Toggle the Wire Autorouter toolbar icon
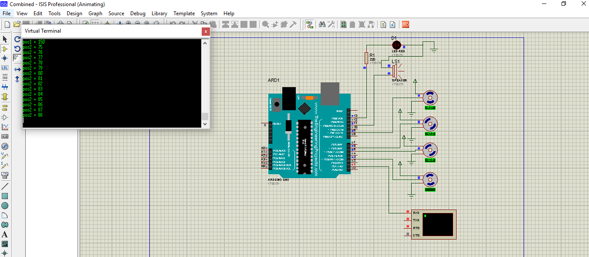Image resolution: width=589 pixels, height=257 pixels. [x=310, y=25]
